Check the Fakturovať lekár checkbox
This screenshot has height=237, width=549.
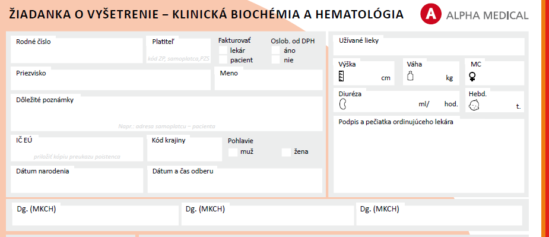[223, 50]
